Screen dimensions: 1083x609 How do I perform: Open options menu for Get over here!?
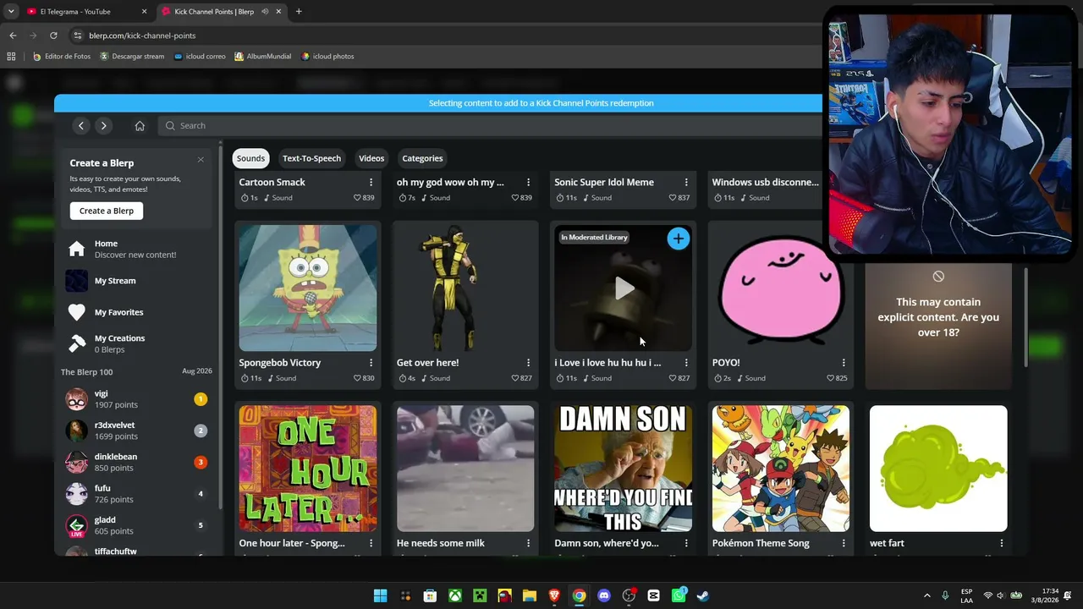tap(528, 363)
